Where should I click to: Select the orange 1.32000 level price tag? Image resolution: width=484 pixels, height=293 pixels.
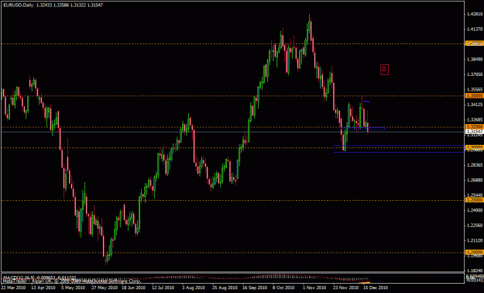pyautogui.click(x=474, y=127)
